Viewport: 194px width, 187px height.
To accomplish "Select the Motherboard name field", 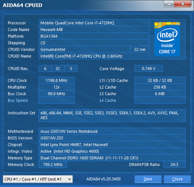I will click(x=112, y=131).
